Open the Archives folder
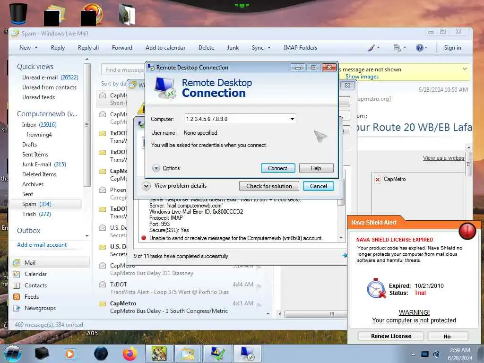This screenshot has height=363, width=484. [33, 184]
